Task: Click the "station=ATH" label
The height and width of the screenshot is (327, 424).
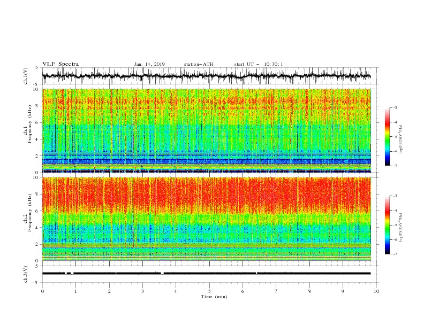Action: [199, 64]
